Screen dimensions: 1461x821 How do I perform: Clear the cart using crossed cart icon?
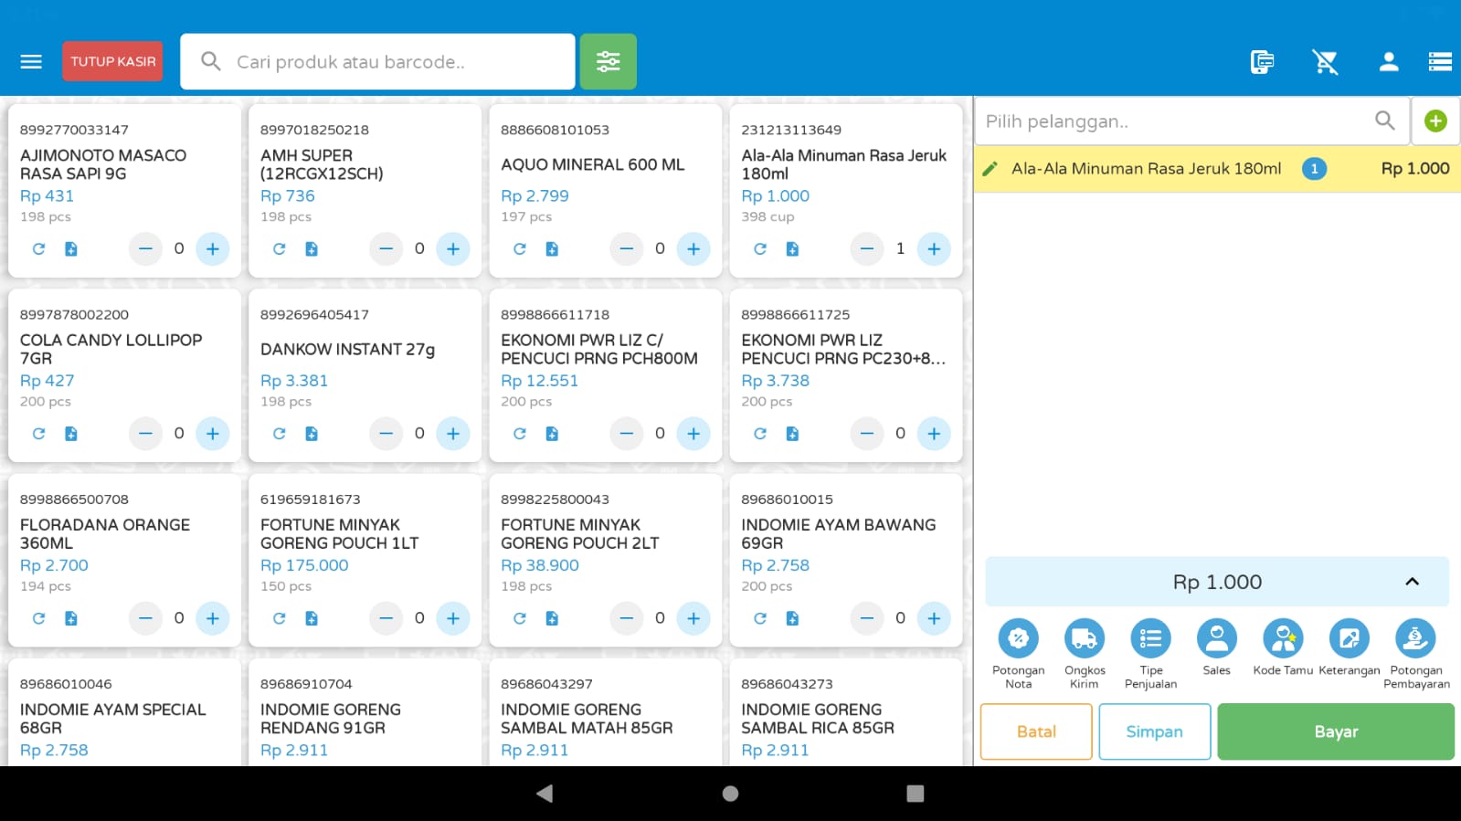point(1325,61)
